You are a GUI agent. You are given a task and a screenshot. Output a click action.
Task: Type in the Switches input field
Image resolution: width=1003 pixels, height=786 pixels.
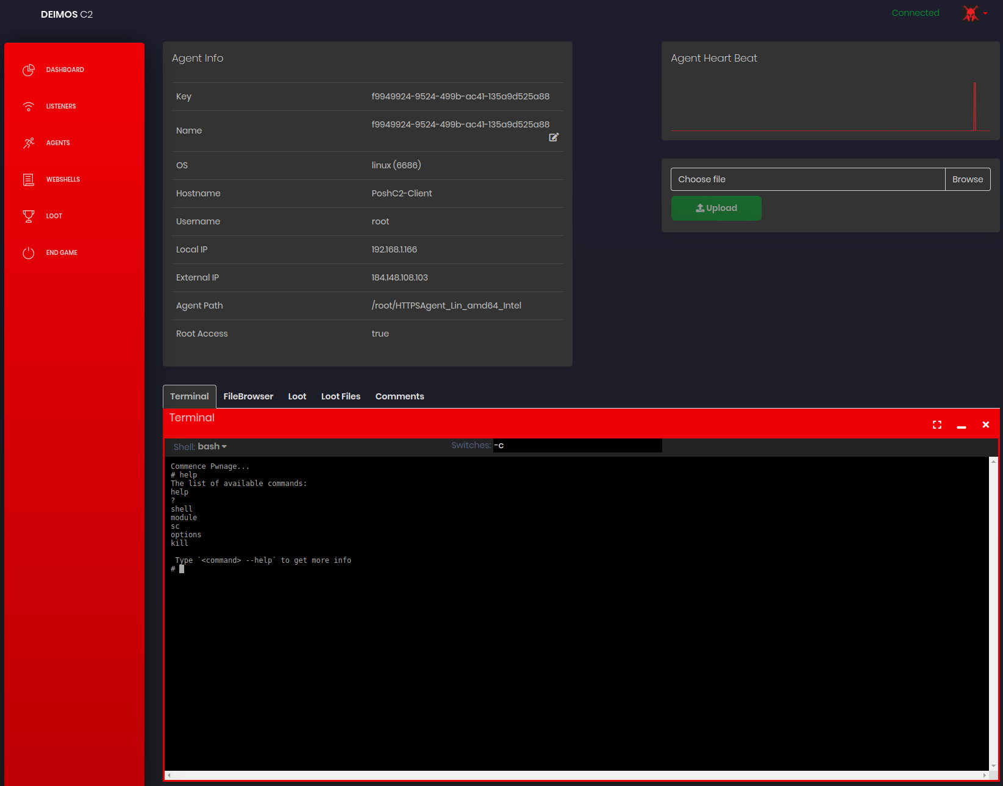(576, 445)
